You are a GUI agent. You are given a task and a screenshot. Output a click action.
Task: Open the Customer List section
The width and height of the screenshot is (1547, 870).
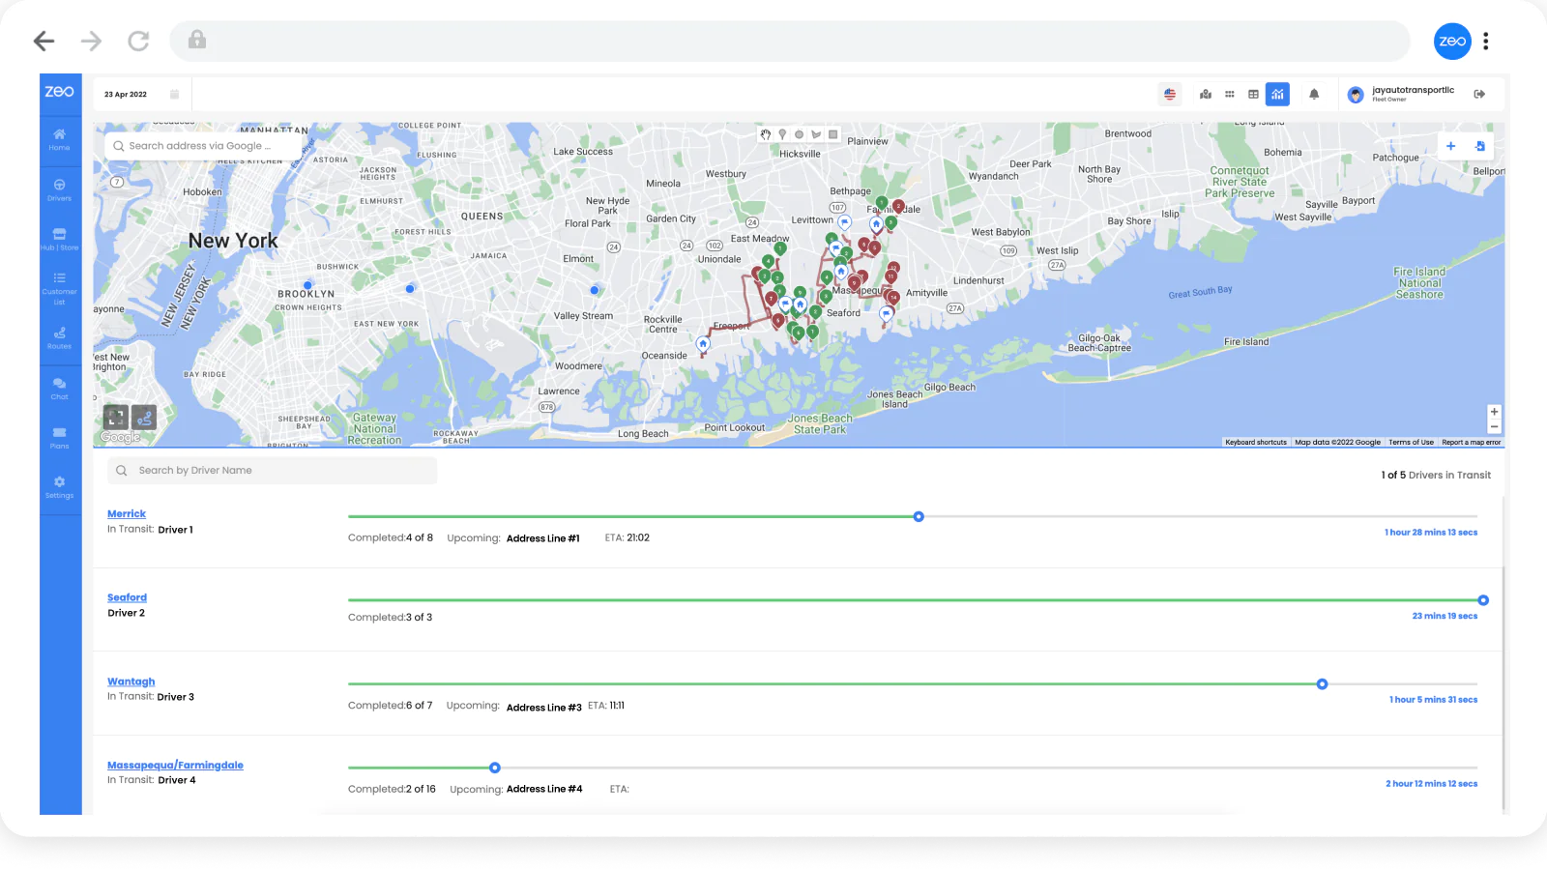tap(60, 288)
